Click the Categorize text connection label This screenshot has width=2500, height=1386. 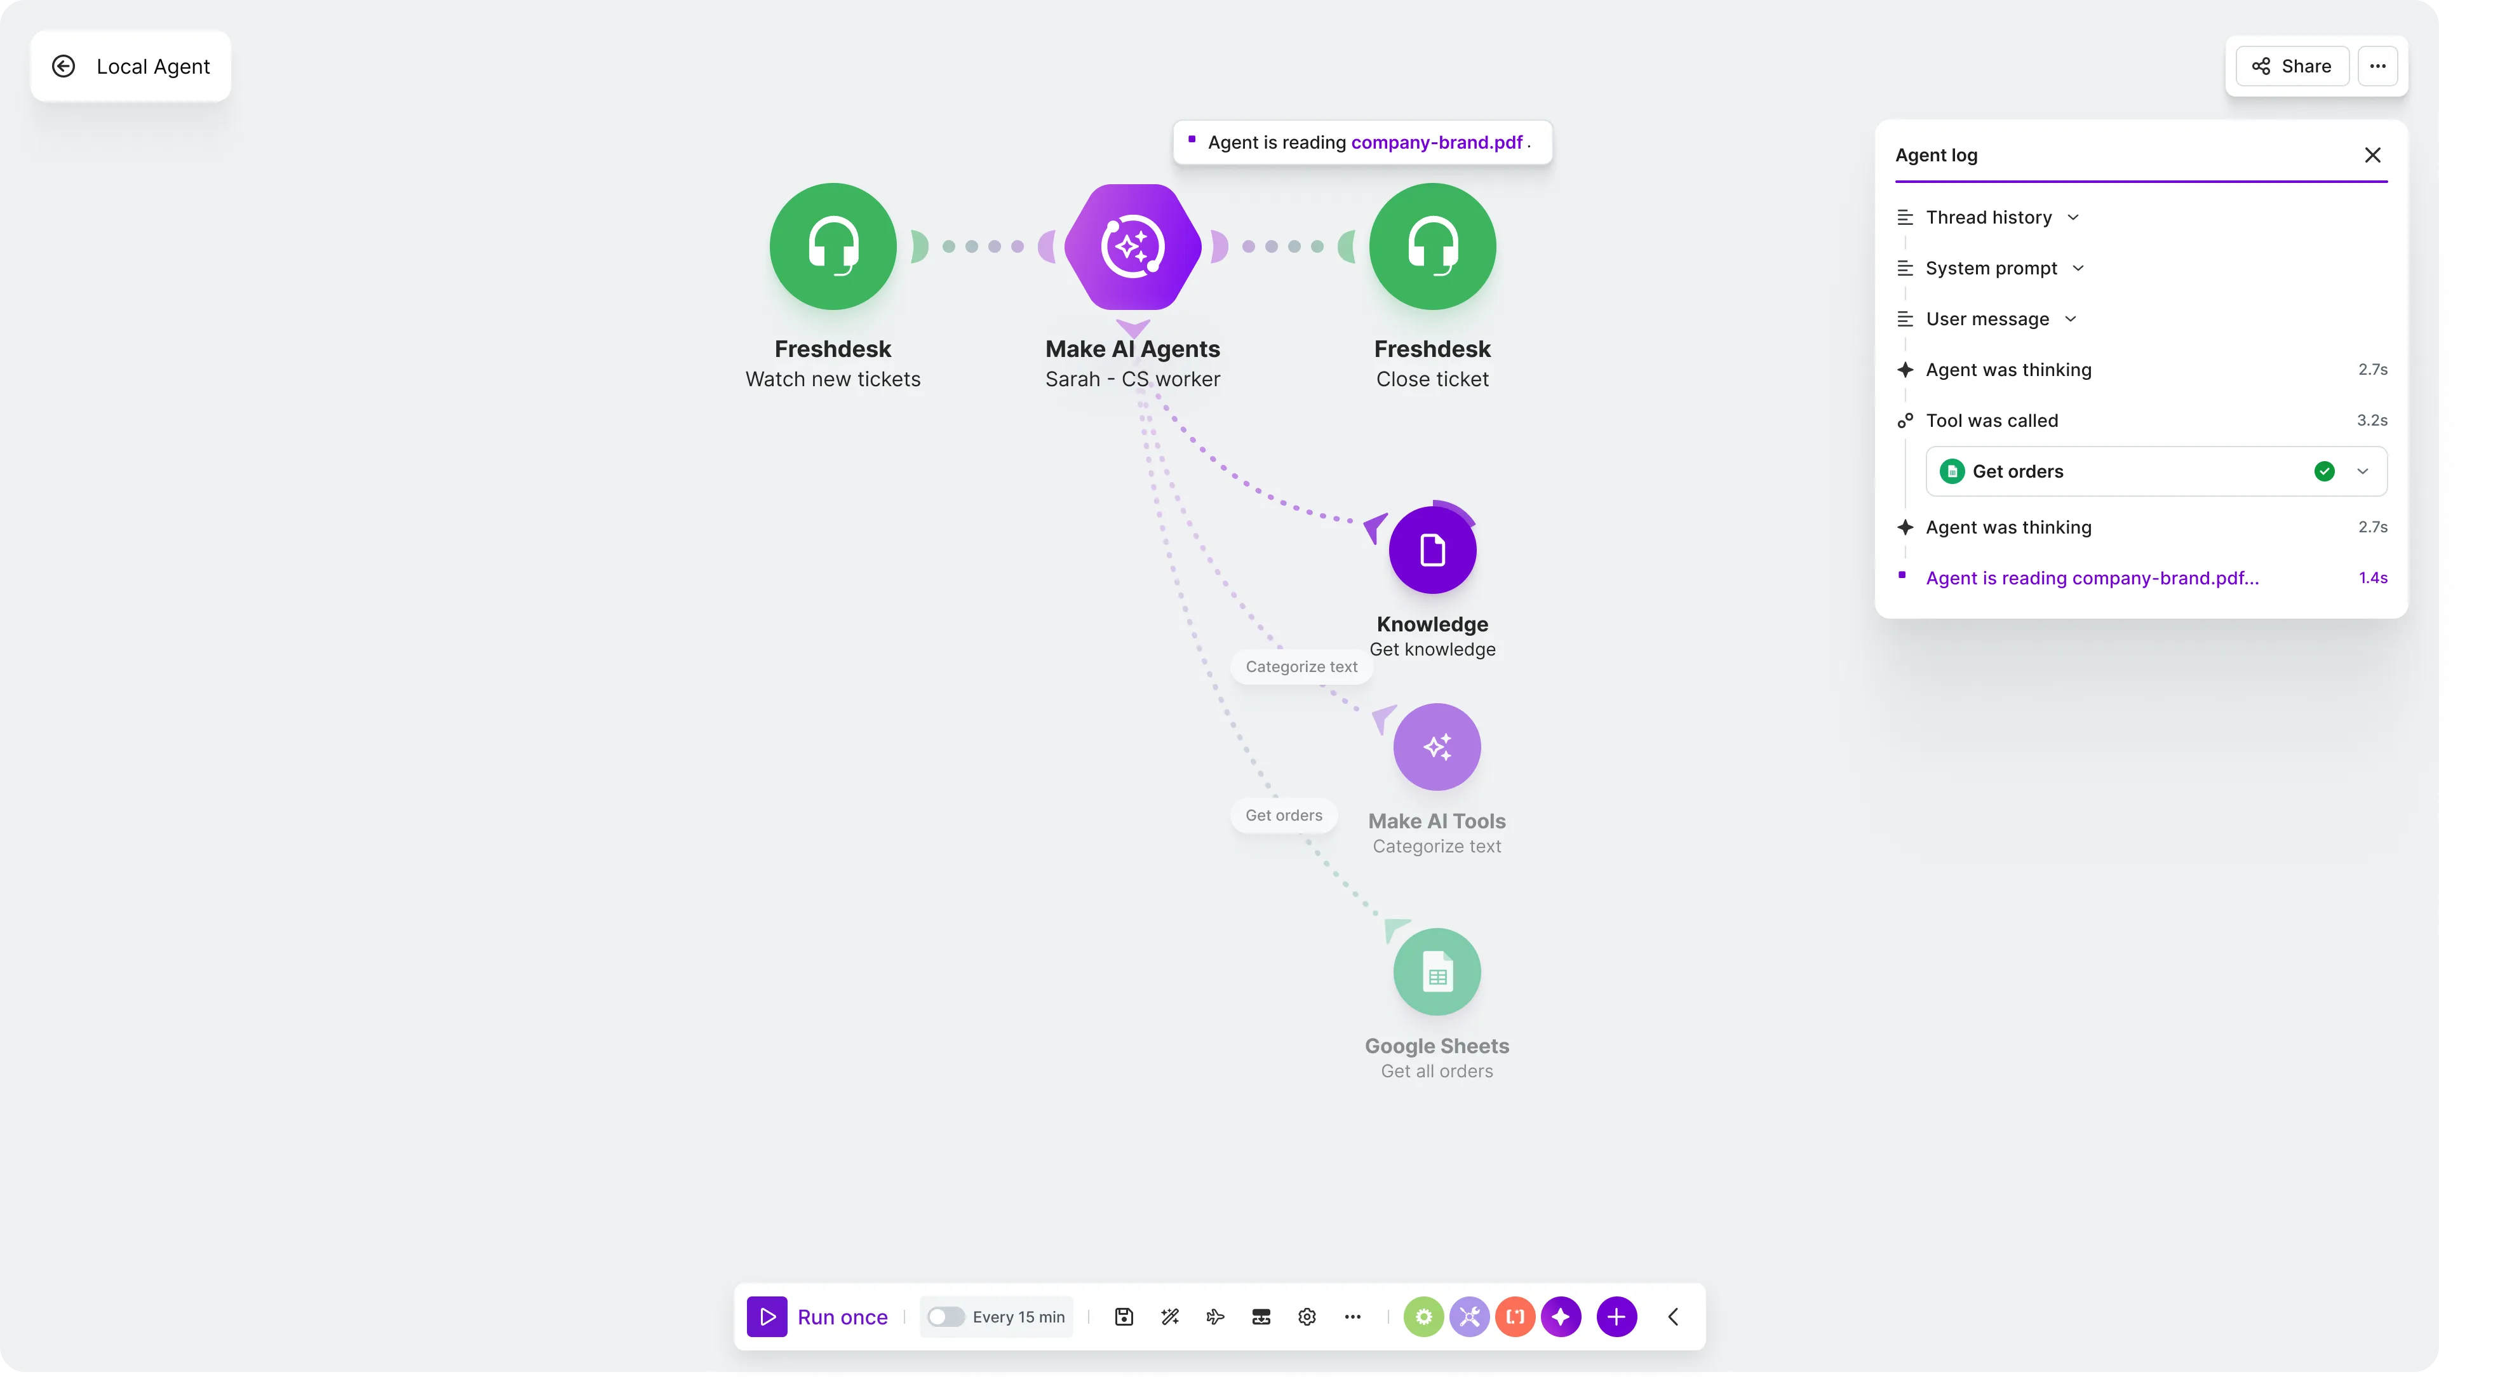pos(1301,667)
